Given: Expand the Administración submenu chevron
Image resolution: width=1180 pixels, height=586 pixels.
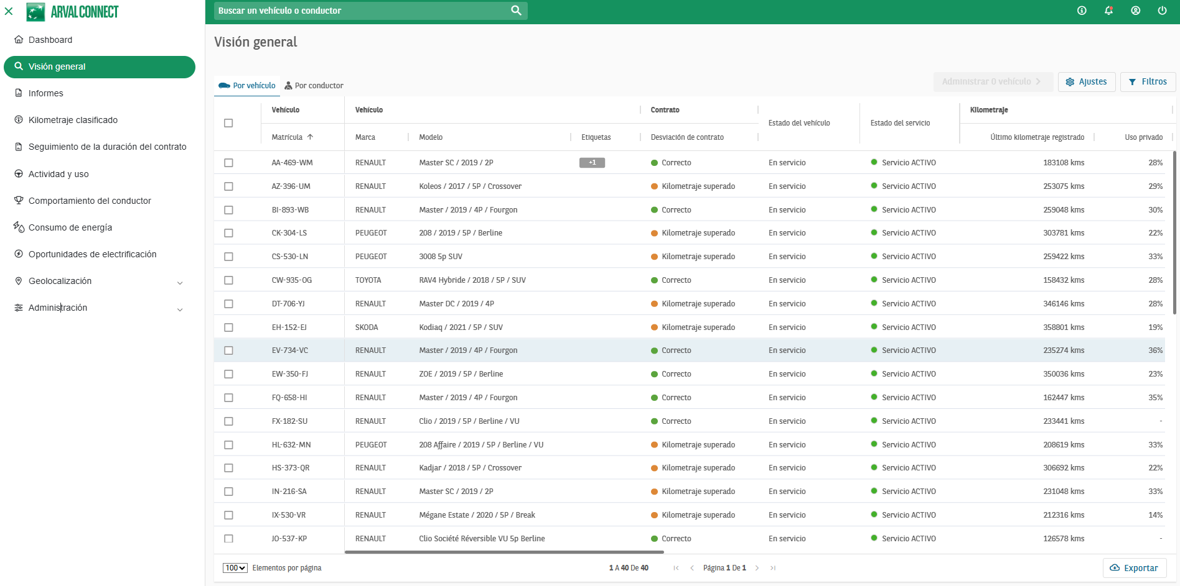Looking at the screenshot, I should (x=180, y=309).
